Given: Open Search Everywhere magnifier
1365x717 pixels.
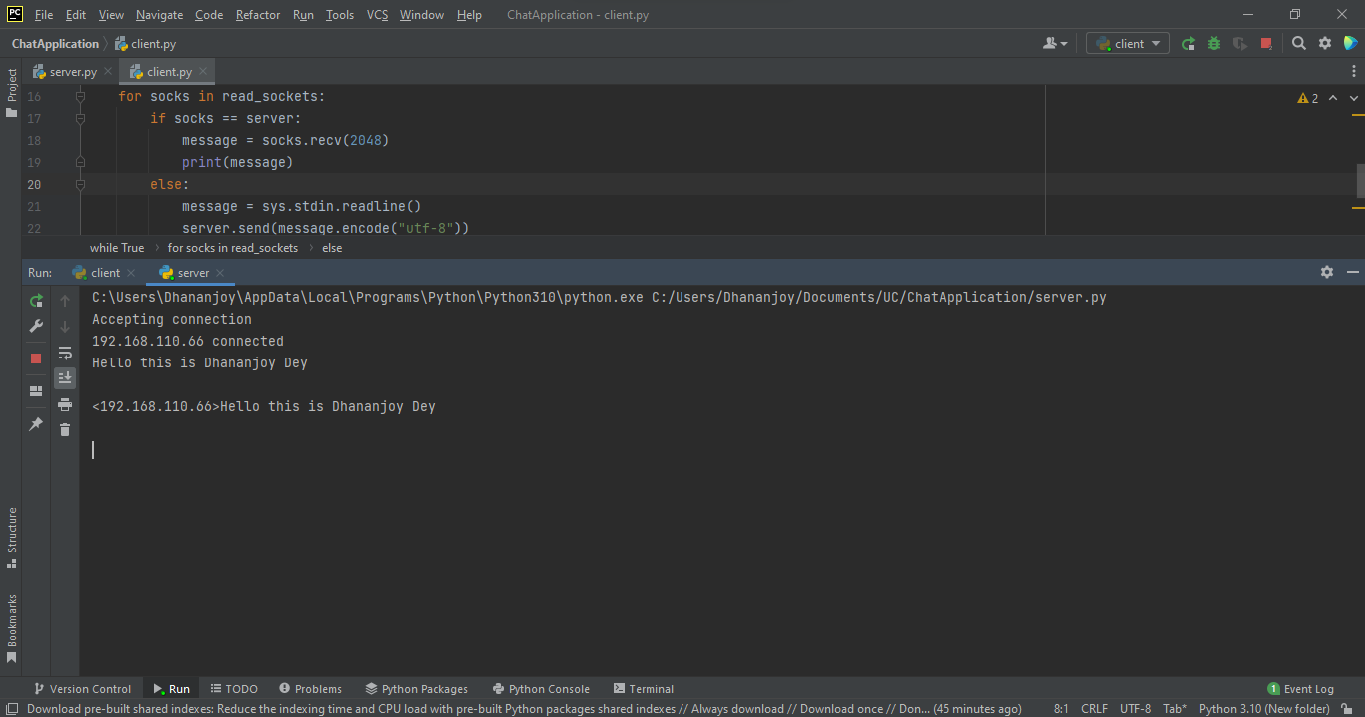Looking at the screenshot, I should click(1299, 44).
